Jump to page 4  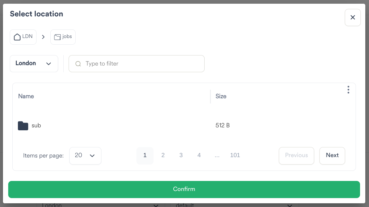(199, 155)
